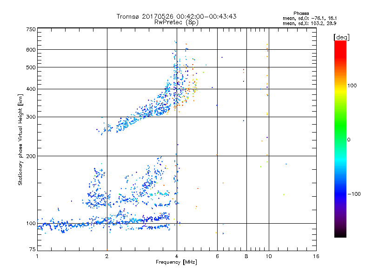
Task: Click the y-axis tick label '75'
Action: pos(33,249)
